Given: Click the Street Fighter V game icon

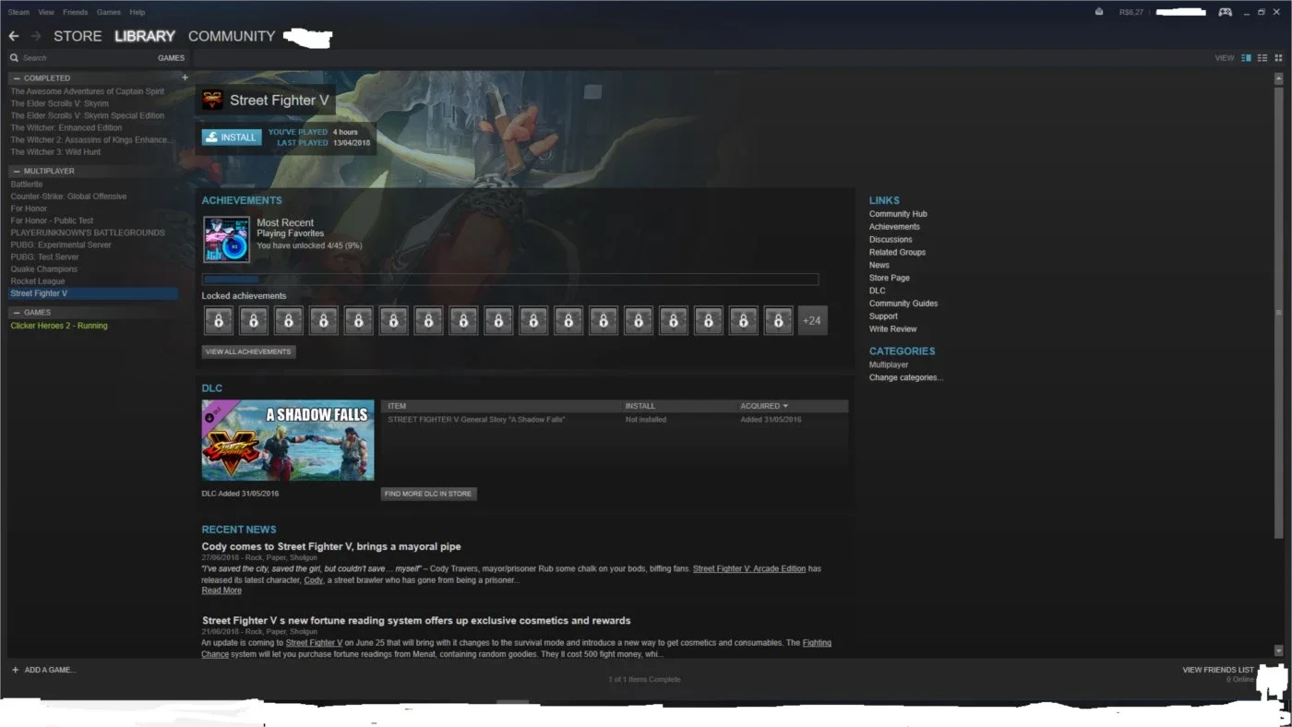Looking at the screenshot, I should click(x=212, y=101).
